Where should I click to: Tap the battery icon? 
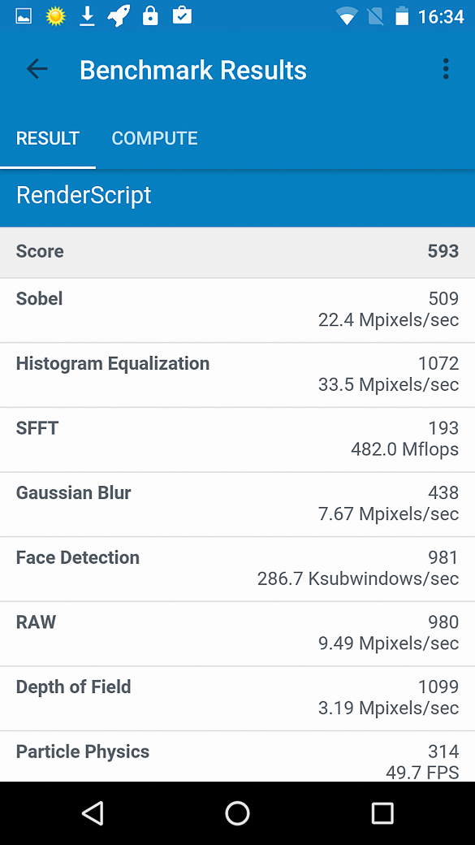click(402, 16)
